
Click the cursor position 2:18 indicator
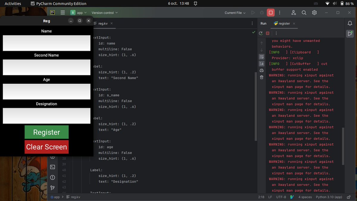coord(262,197)
